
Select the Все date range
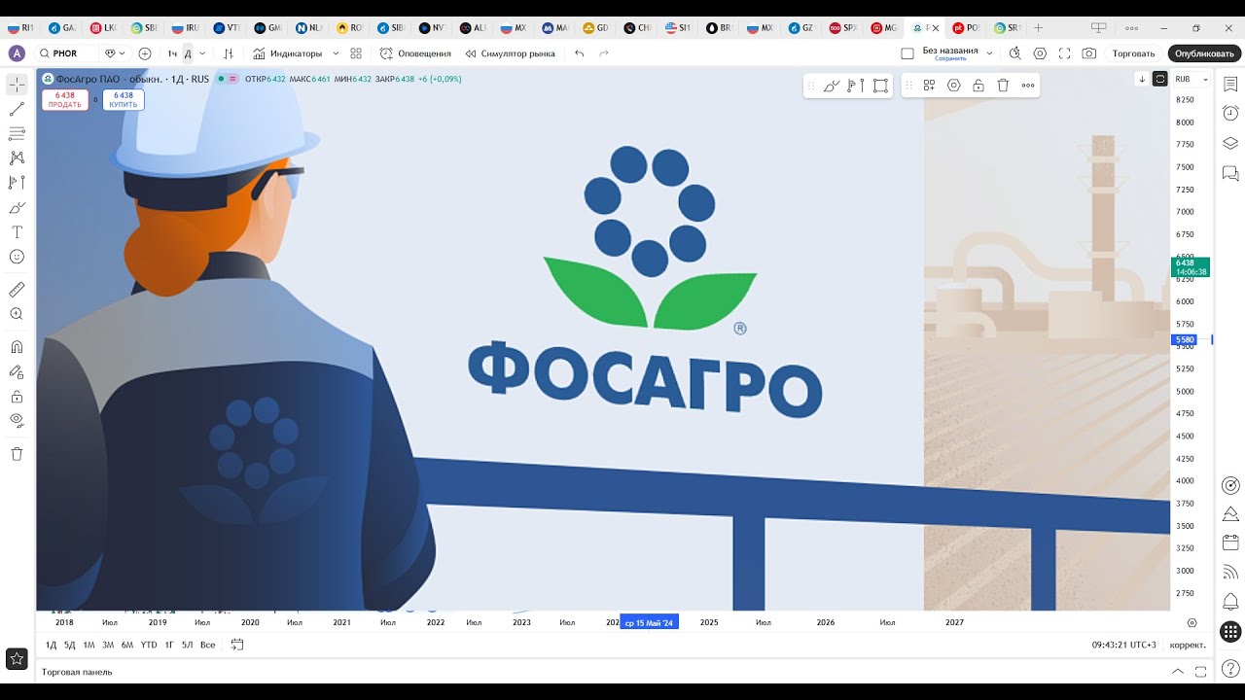(207, 645)
